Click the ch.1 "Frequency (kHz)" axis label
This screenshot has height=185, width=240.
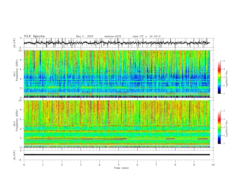point(17,70)
